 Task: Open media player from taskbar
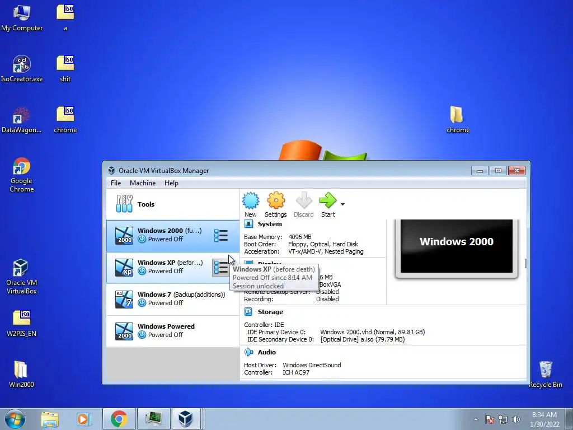click(83, 419)
